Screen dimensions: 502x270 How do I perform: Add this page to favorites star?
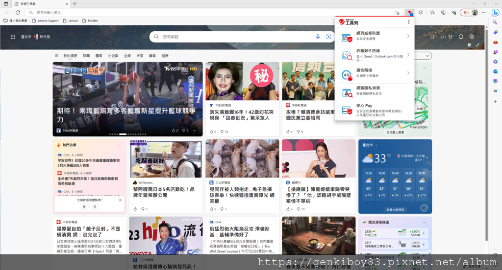click(397, 12)
